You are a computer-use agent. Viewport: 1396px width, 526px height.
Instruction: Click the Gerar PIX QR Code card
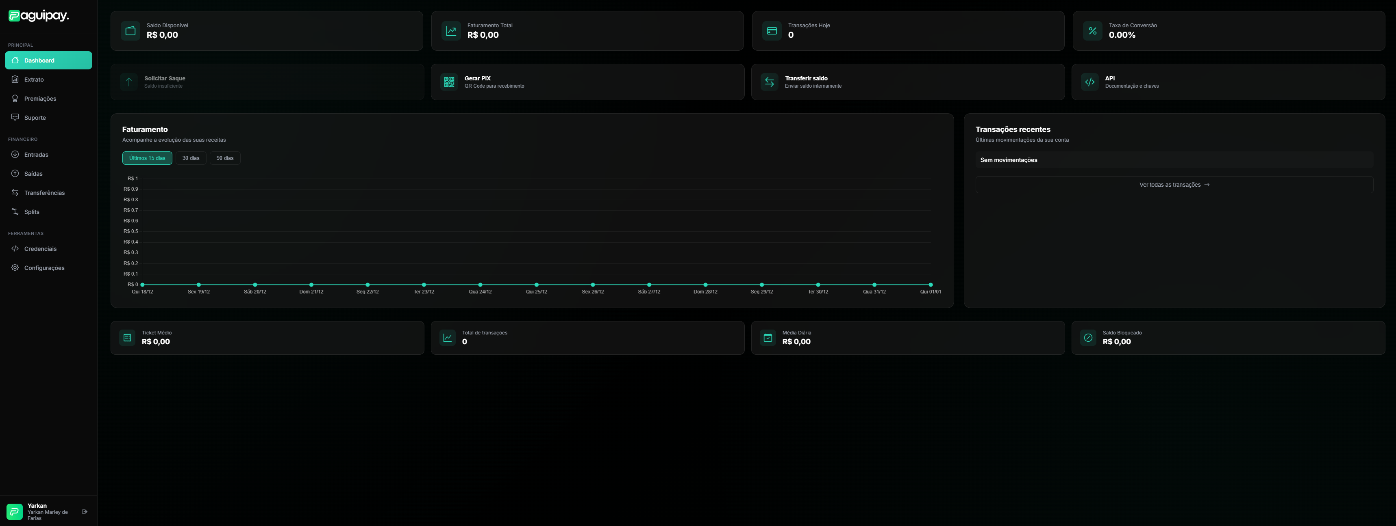(x=587, y=82)
